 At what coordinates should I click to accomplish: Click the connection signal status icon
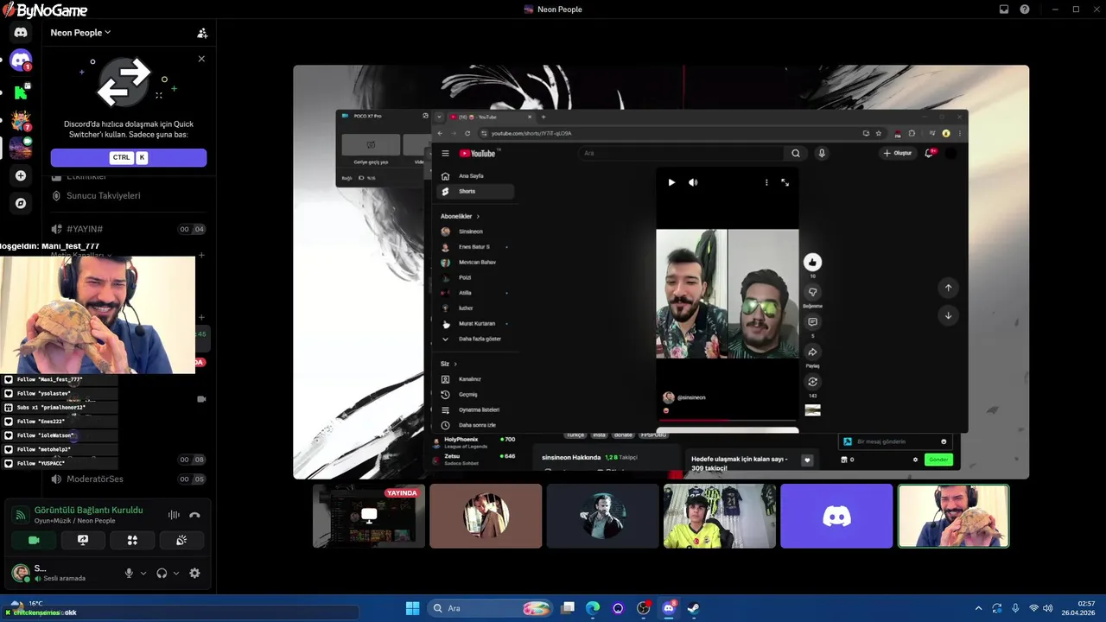(x=21, y=515)
